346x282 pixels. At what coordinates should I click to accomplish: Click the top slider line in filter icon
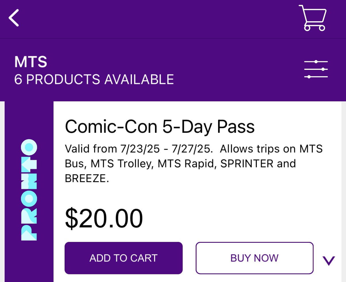(x=316, y=62)
